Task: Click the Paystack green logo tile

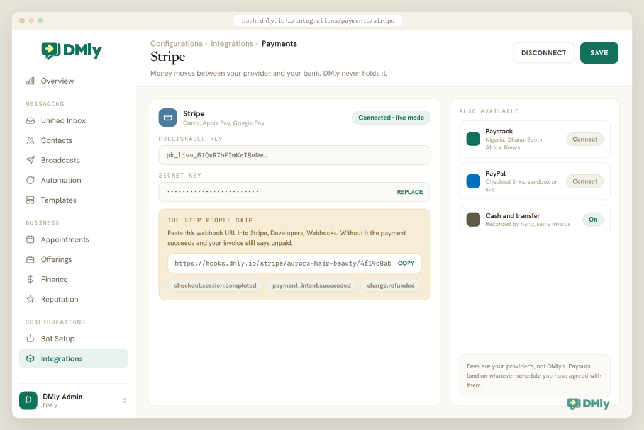Action: [x=473, y=139]
